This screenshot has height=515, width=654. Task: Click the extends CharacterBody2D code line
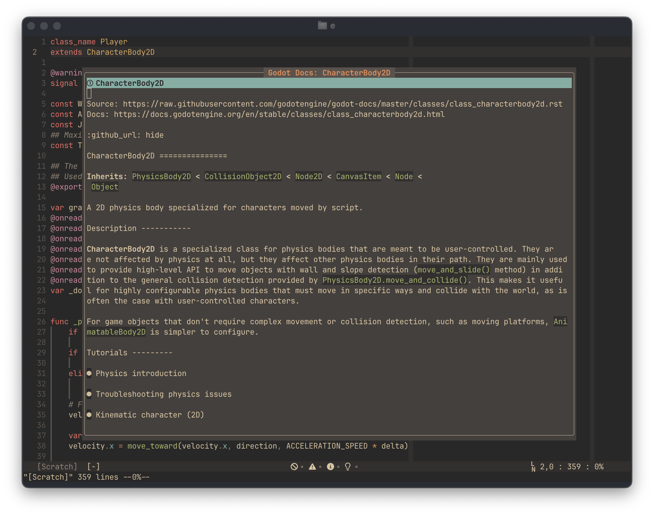(102, 52)
